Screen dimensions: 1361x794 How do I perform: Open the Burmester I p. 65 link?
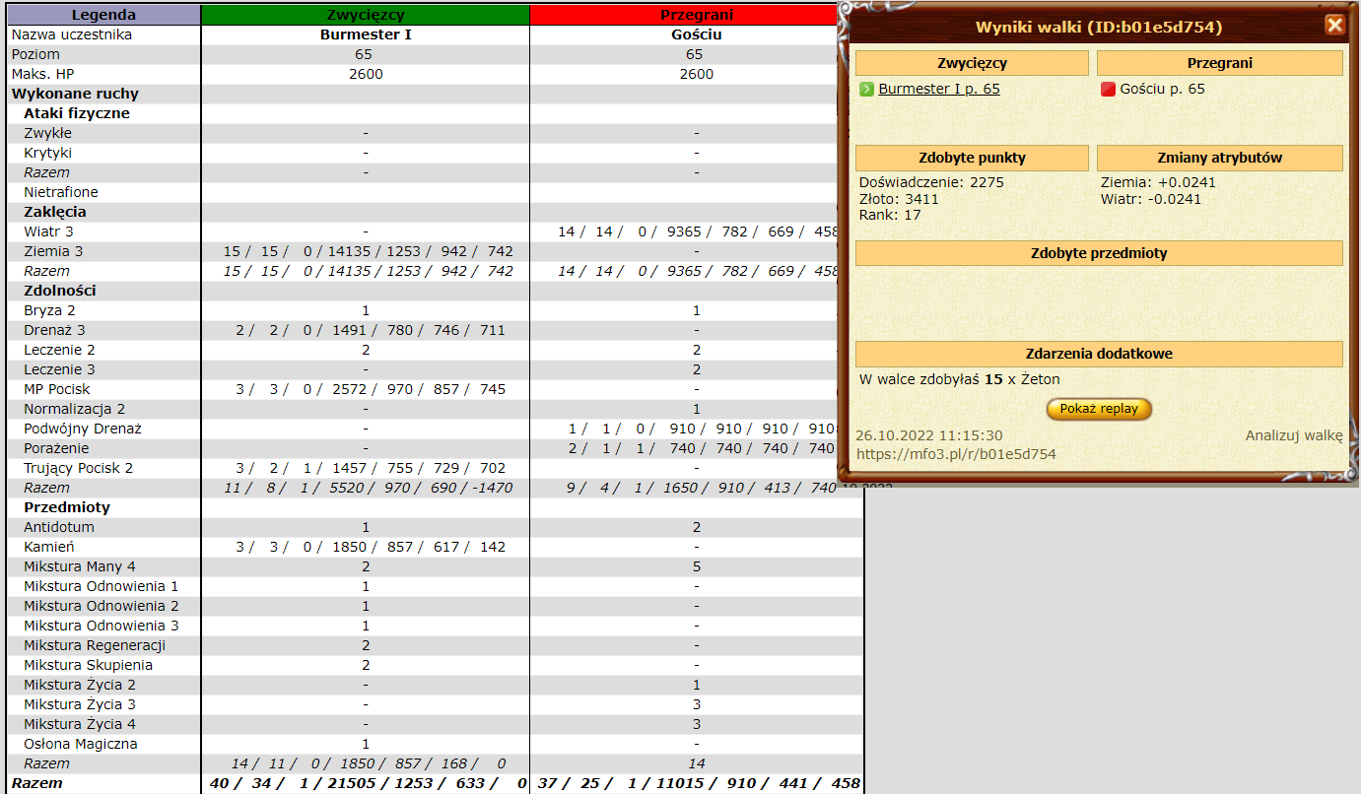(x=939, y=89)
